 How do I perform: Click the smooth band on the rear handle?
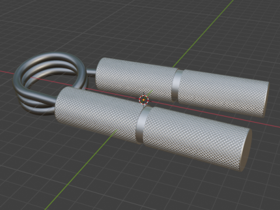pyautogui.click(x=177, y=85)
